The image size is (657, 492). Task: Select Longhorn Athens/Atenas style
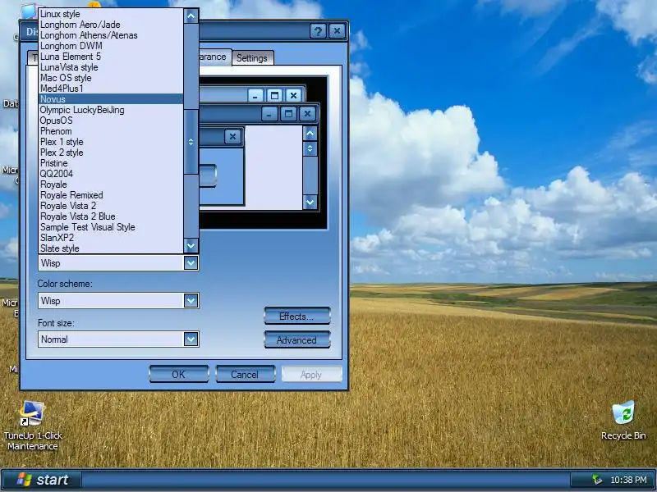click(x=111, y=35)
